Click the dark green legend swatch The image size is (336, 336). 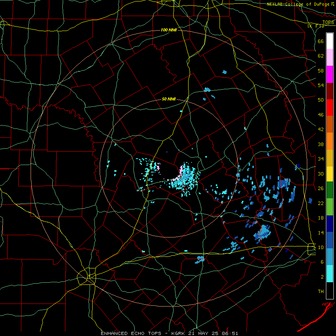click(330, 190)
